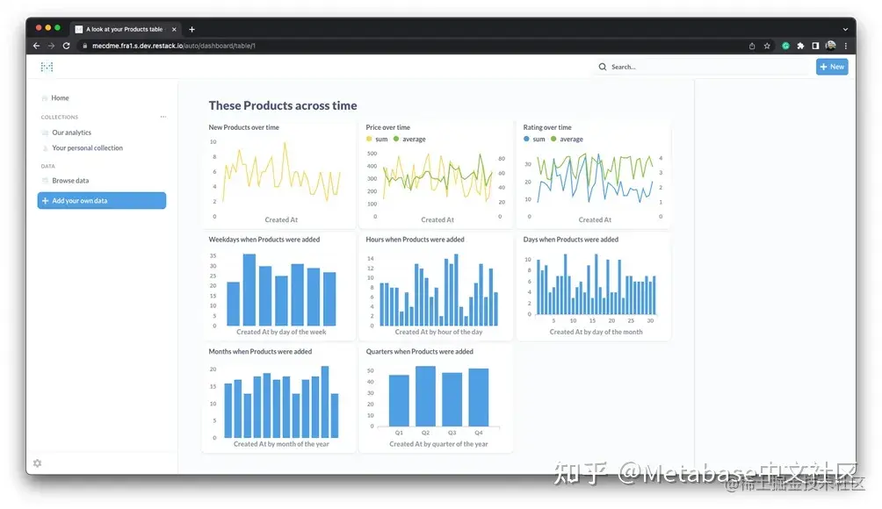Click the Add your own data button
This screenshot has height=509, width=882.
point(102,201)
